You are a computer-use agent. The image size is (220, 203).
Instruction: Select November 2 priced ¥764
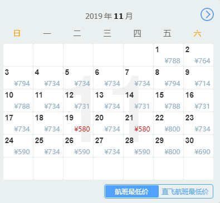pyautogui.click(x=198, y=55)
